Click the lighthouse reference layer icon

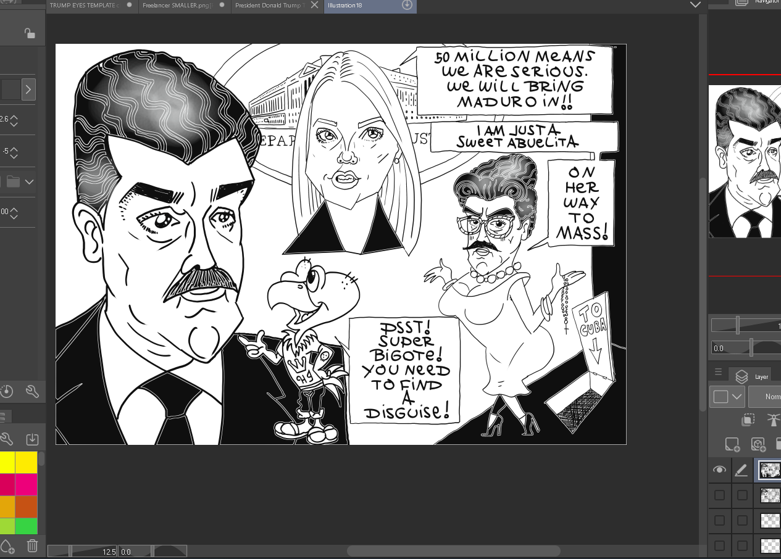[x=772, y=420]
